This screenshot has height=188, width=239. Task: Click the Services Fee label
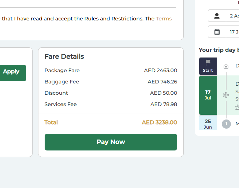61,104
